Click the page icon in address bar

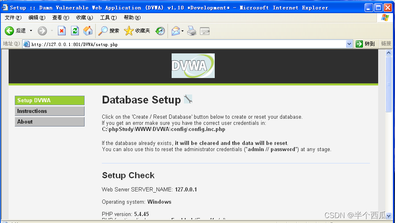coord(26,44)
